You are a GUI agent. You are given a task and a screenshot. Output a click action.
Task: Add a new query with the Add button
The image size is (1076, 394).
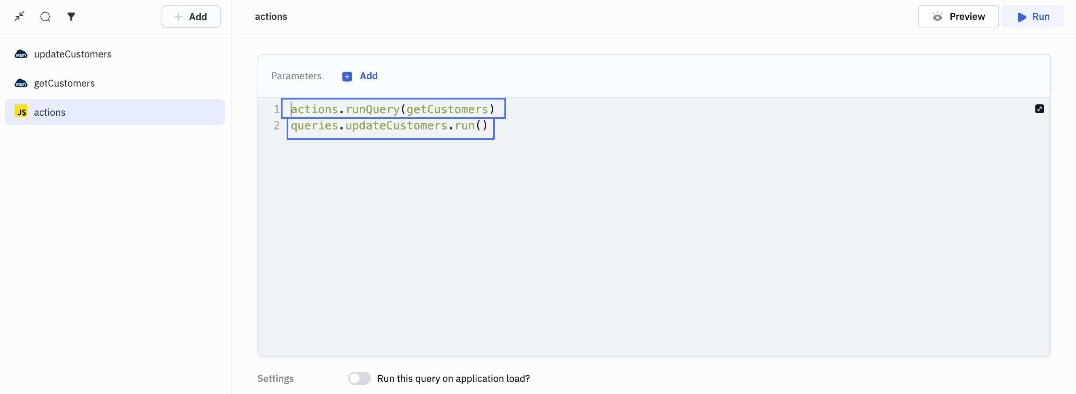[x=191, y=17]
